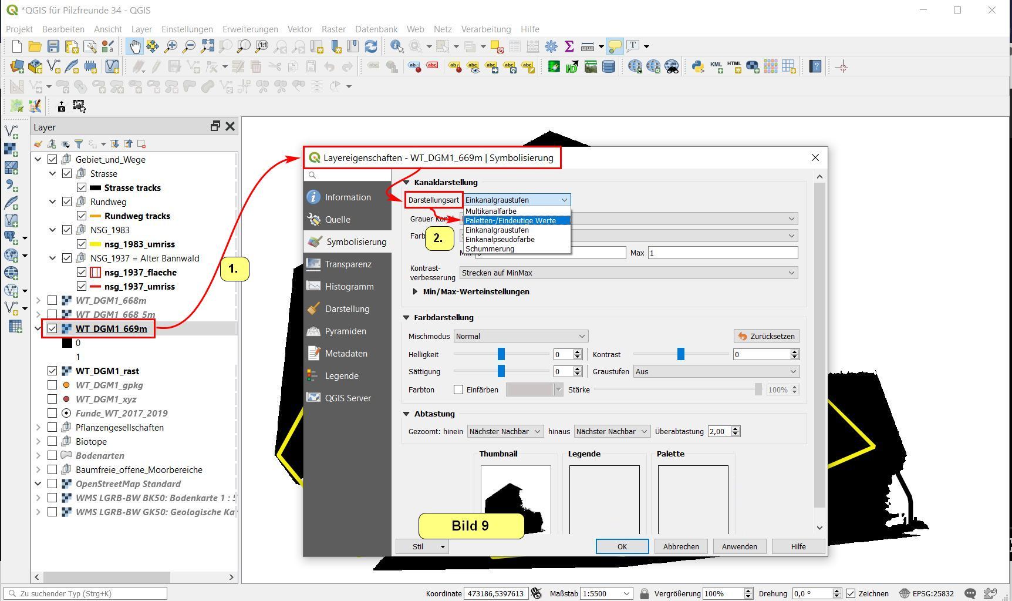The width and height of the screenshot is (1012, 601).
Task: Enable the Biotope layer checkbox
Action: (52, 442)
